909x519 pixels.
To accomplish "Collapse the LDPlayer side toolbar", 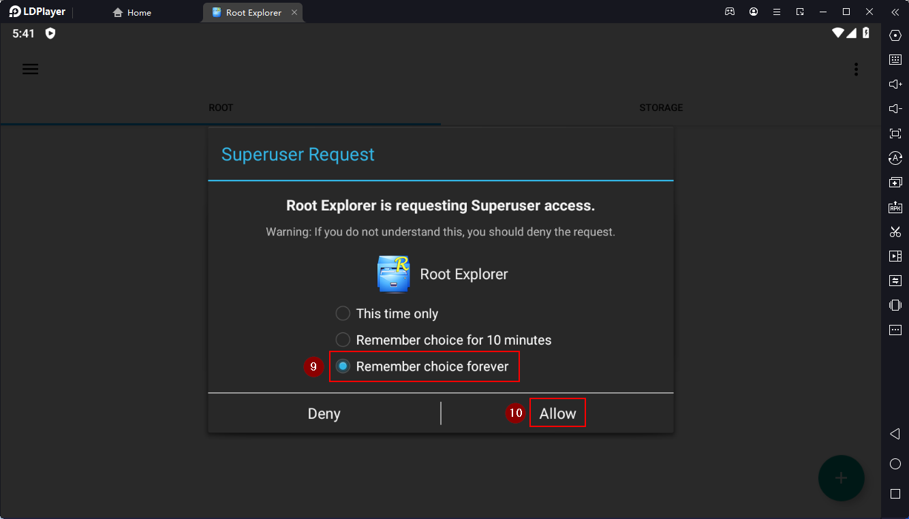I will [895, 12].
